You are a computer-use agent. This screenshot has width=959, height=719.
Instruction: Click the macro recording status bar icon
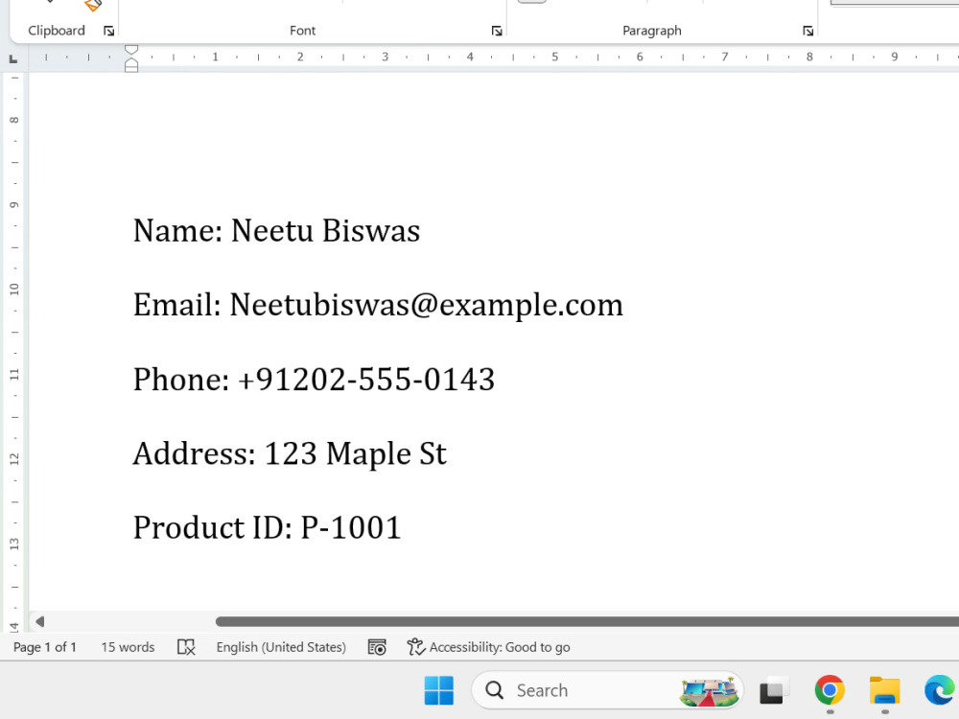click(377, 647)
